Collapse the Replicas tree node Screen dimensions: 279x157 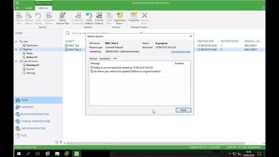pos(16,49)
